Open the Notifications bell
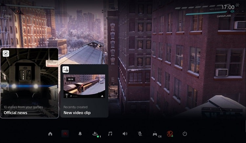This screenshot has width=246, height=143. pos(80,134)
